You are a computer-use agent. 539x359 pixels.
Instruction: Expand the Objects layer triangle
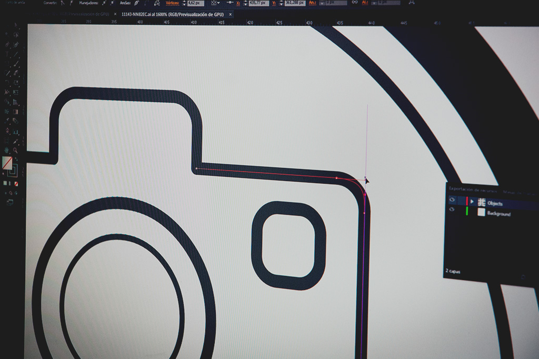coord(472,201)
